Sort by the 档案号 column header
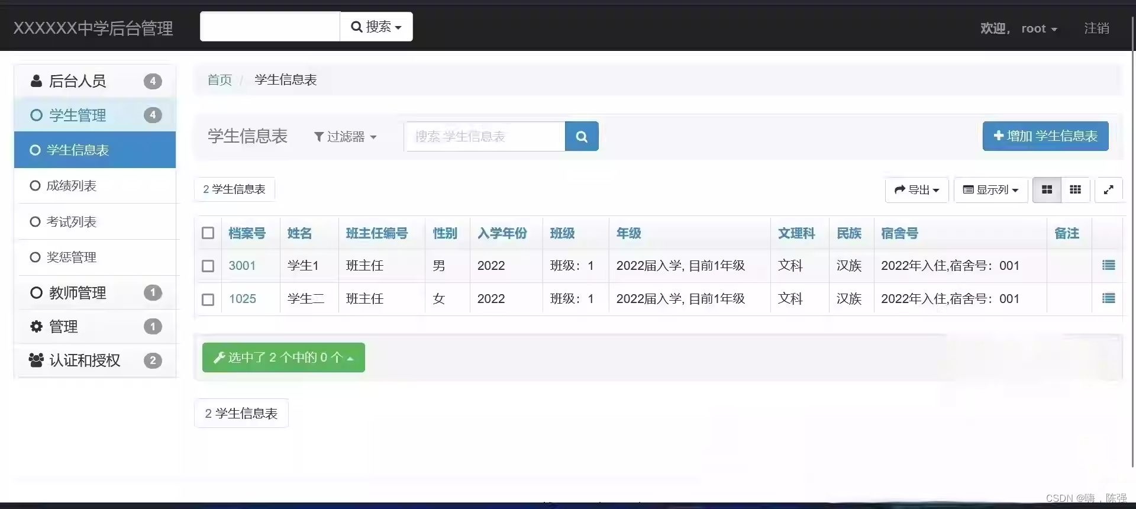 [247, 233]
